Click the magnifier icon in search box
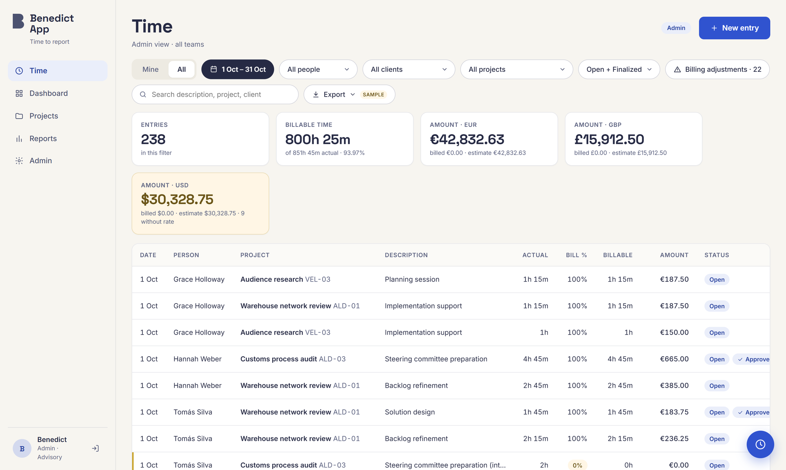 click(x=143, y=94)
